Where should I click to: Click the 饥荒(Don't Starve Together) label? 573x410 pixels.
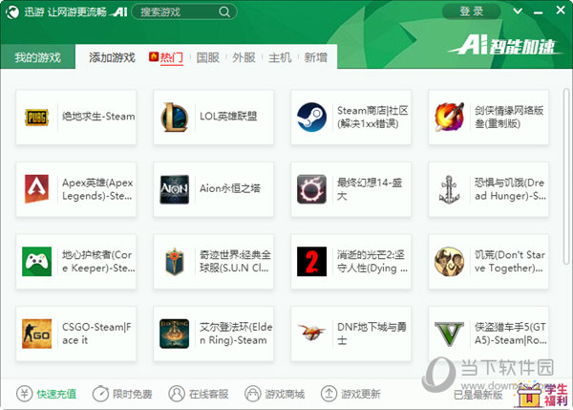pos(510,261)
